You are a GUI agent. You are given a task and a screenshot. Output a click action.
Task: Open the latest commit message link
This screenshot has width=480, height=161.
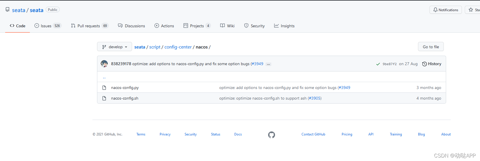pos(191,64)
